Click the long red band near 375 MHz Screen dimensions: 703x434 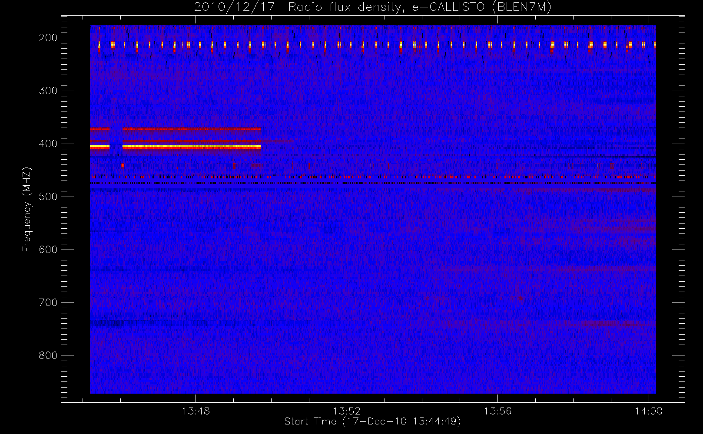pos(192,129)
